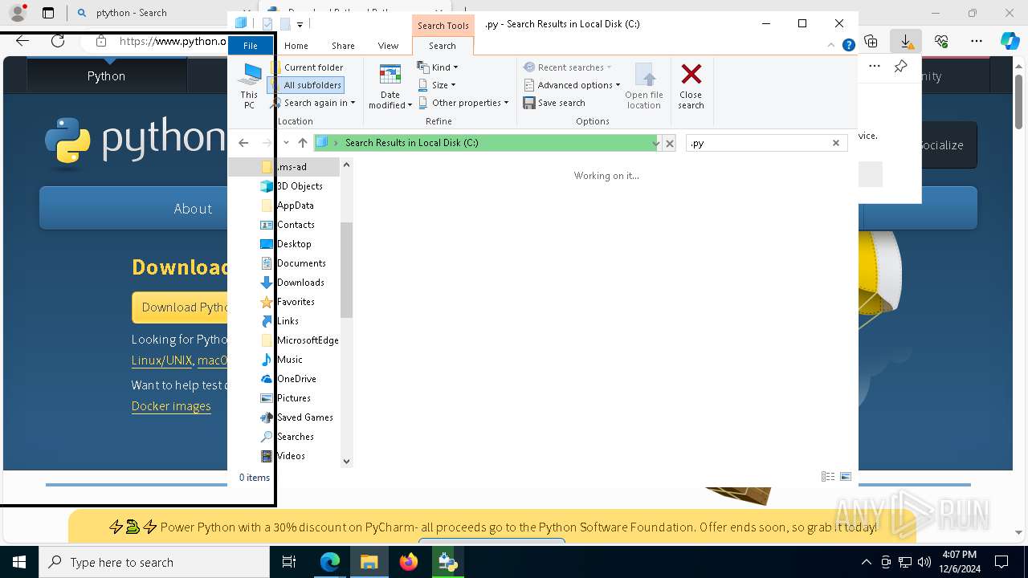Image resolution: width=1028 pixels, height=578 pixels.
Task: Select Downloads in navigation pane
Action: coord(300,283)
